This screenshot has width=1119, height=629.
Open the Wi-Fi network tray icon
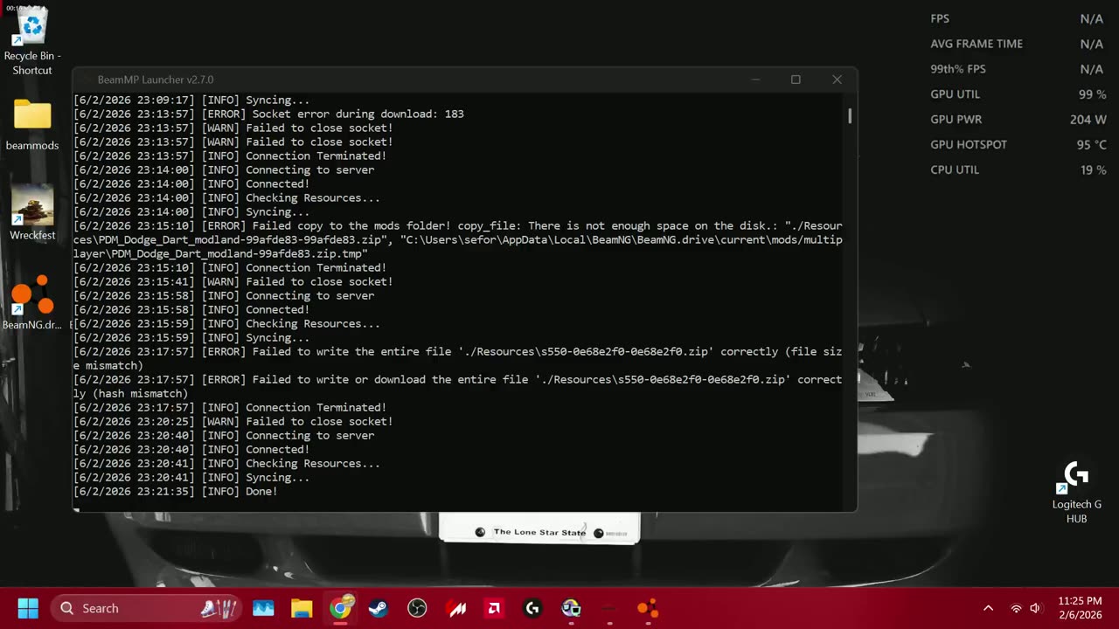(x=1016, y=608)
